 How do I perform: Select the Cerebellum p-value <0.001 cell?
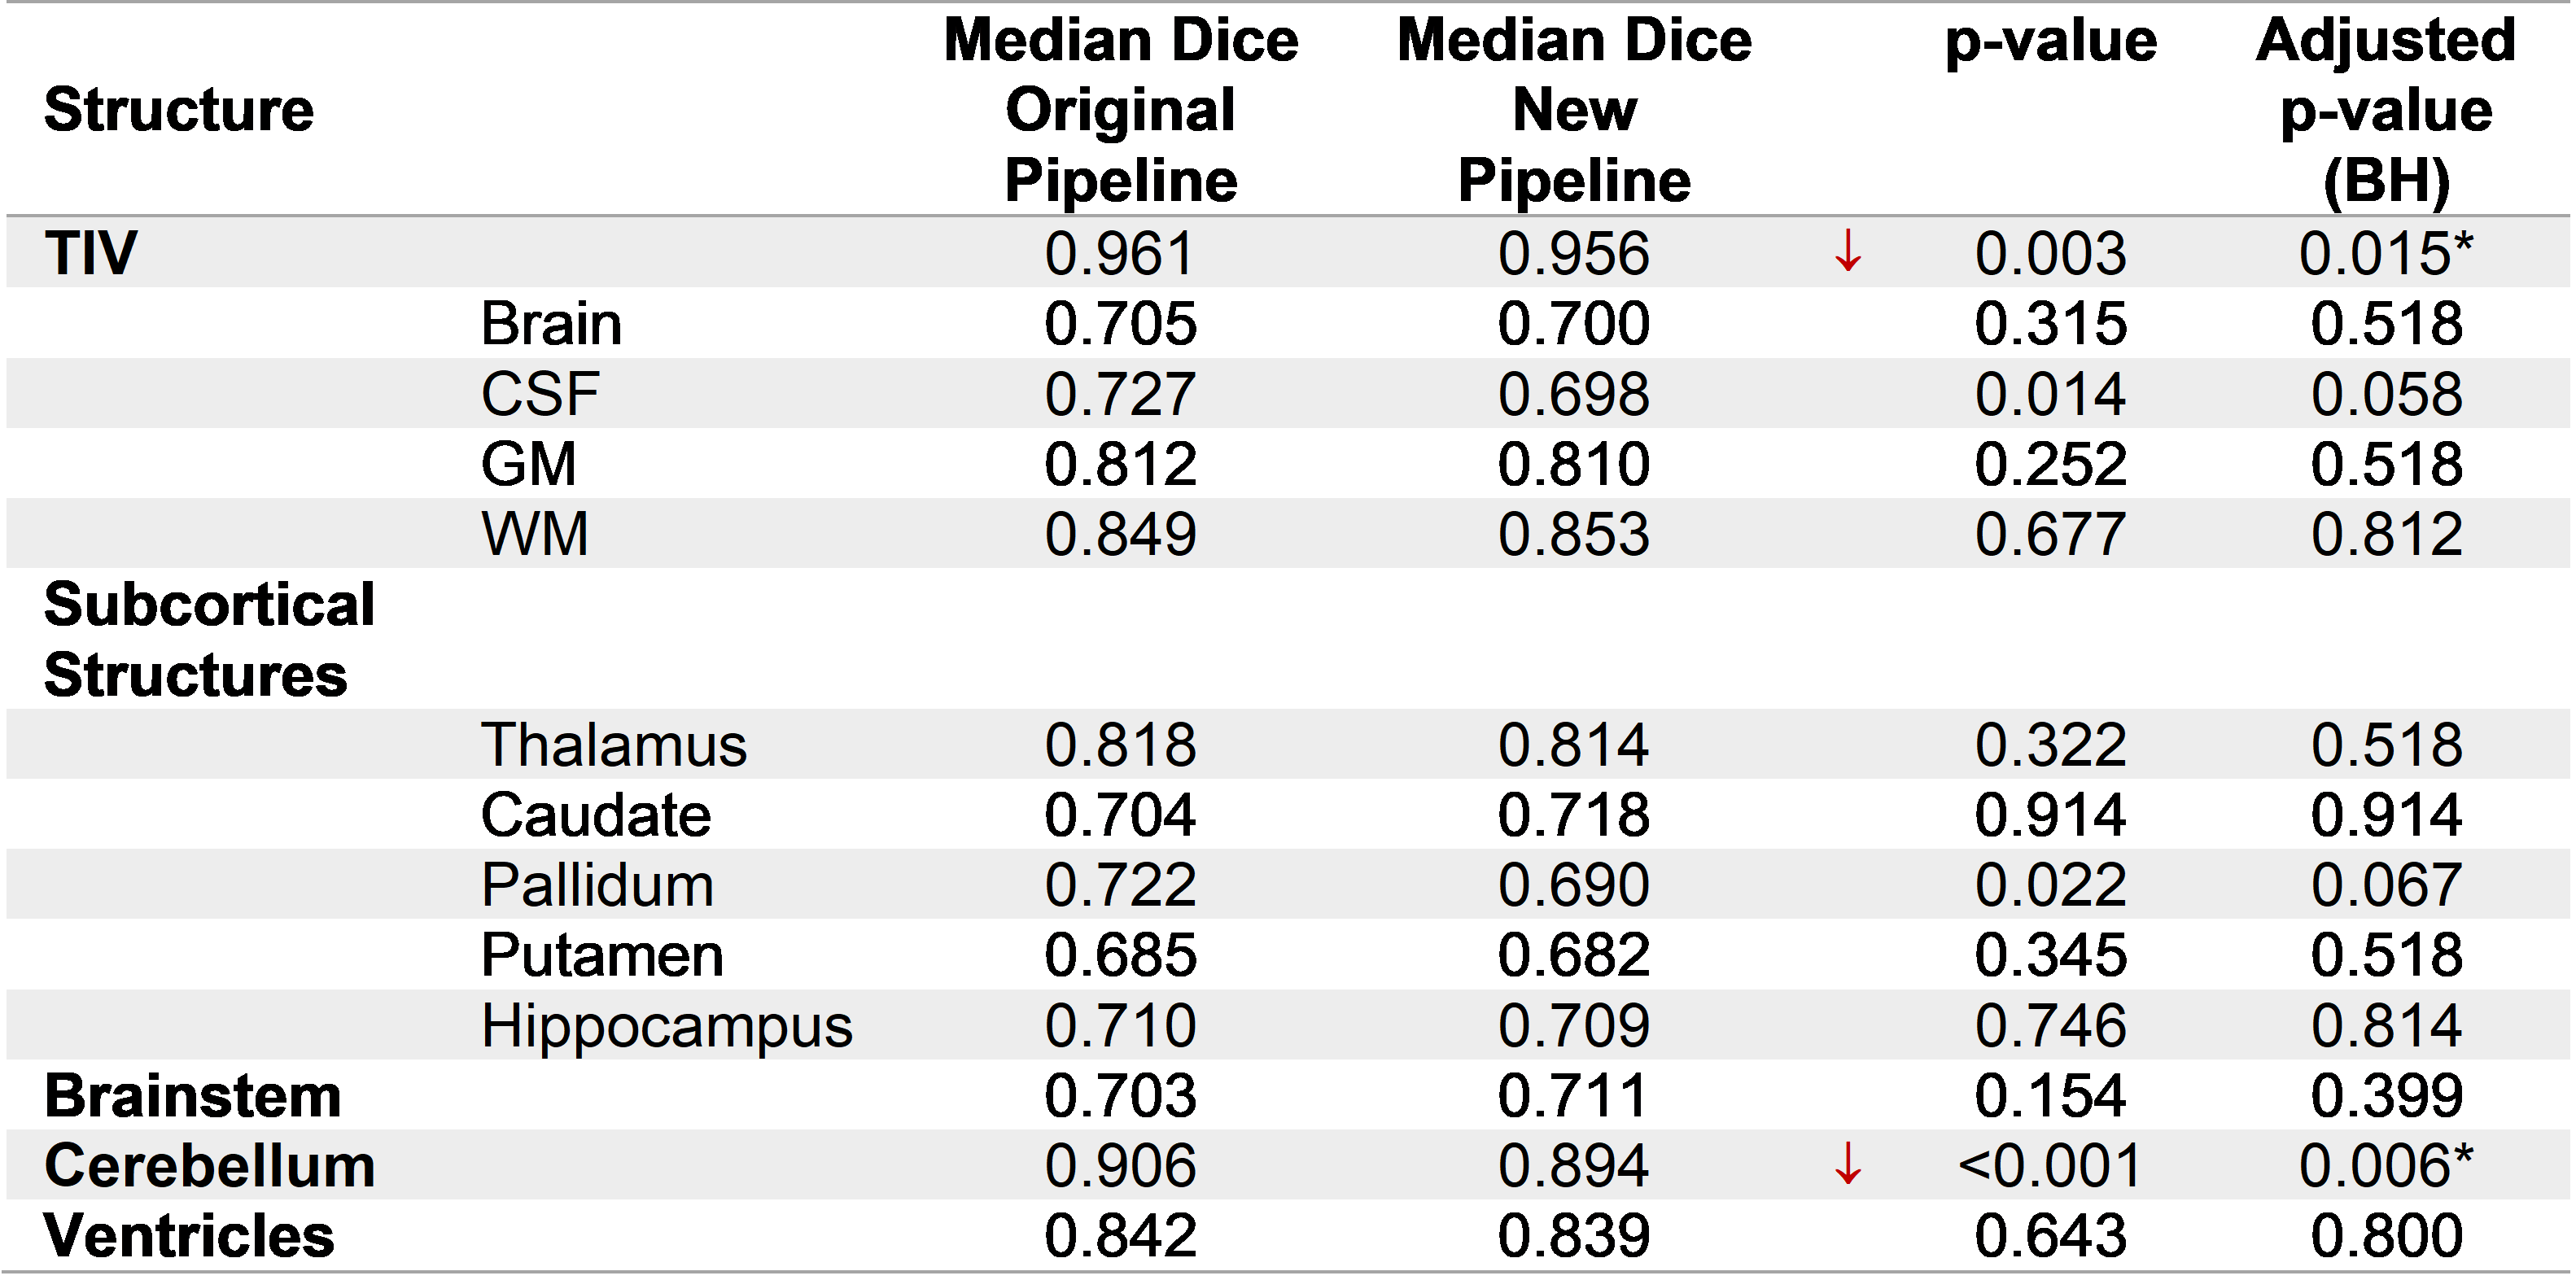[2049, 1165]
